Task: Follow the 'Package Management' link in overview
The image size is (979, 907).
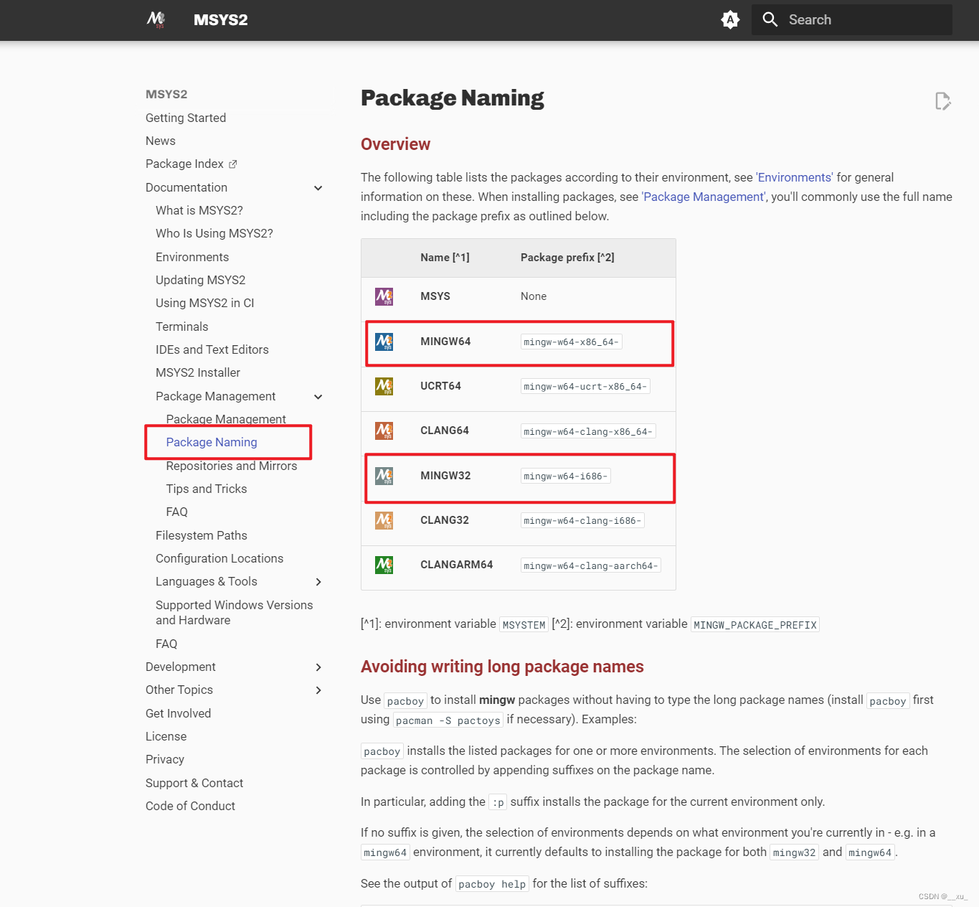Action: point(704,197)
